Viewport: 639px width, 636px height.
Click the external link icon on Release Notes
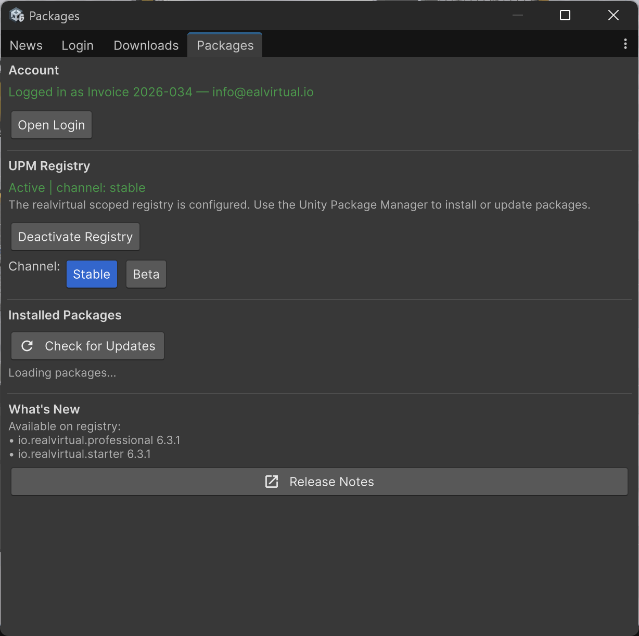[x=272, y=482]
